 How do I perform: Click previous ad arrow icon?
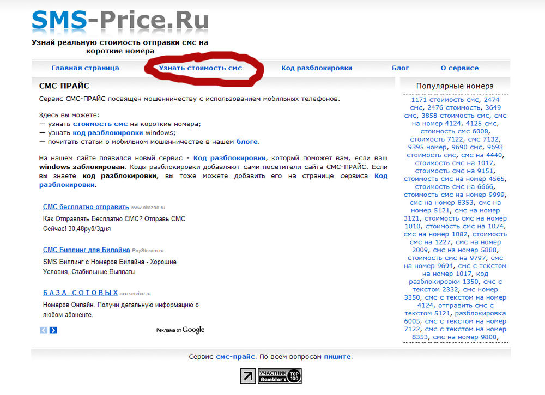[44, 330]
